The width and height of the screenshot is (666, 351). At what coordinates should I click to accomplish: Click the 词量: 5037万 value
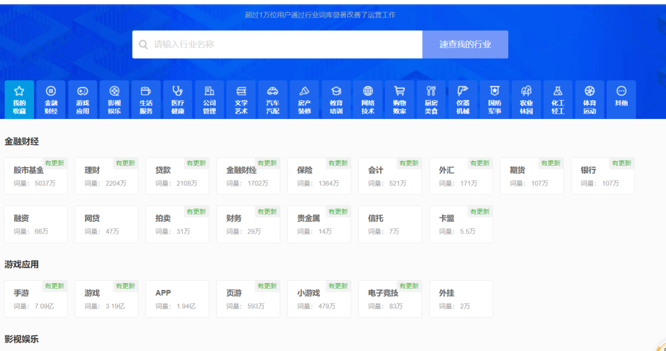35,183
